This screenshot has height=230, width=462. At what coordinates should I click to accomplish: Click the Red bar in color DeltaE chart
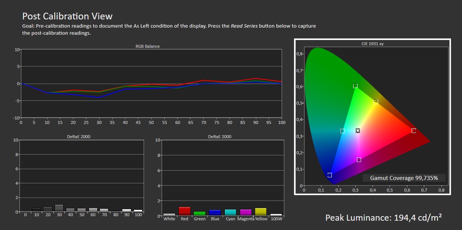click(x=184, y=211)
